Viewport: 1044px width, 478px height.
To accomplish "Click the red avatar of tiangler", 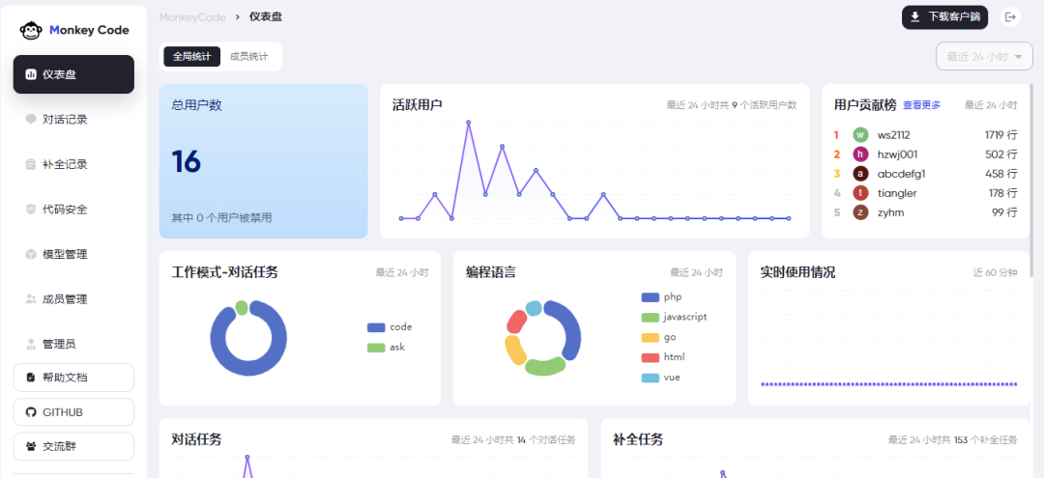I will [860, 193].
